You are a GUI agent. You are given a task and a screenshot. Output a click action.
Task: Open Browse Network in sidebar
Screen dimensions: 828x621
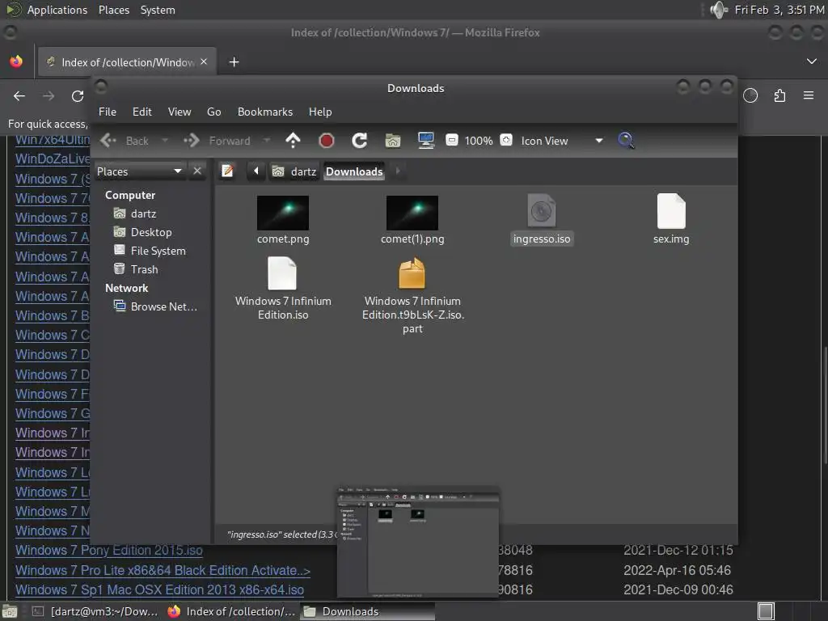coord(156,306)
